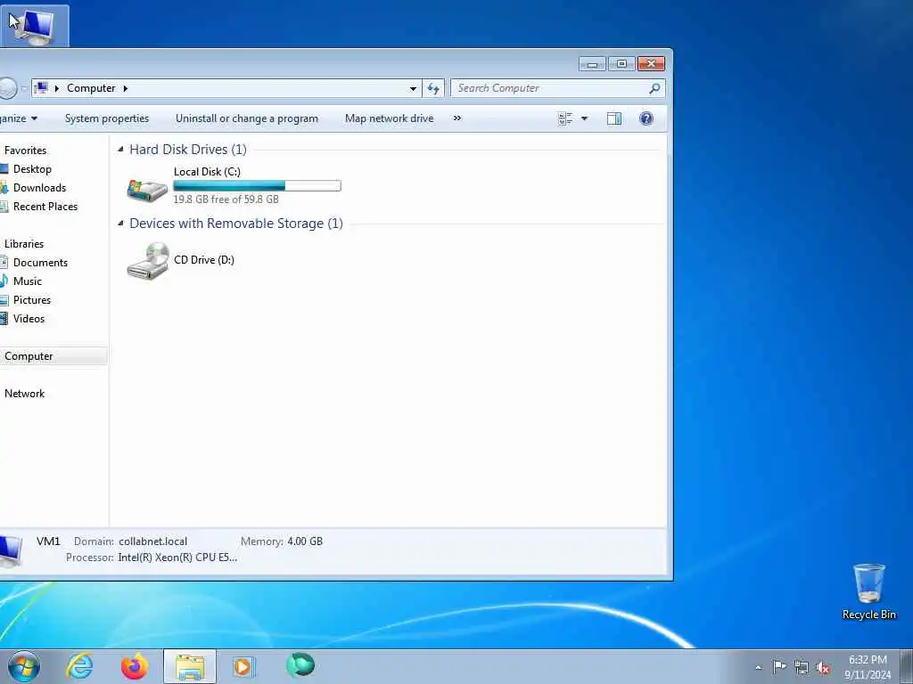Open the Pictures library
Viewport: 913px width, 684px height.
(32, 299)
